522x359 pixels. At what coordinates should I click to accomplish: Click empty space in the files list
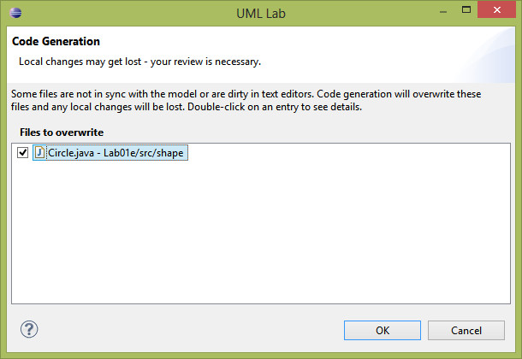click(x=261, y=232)
